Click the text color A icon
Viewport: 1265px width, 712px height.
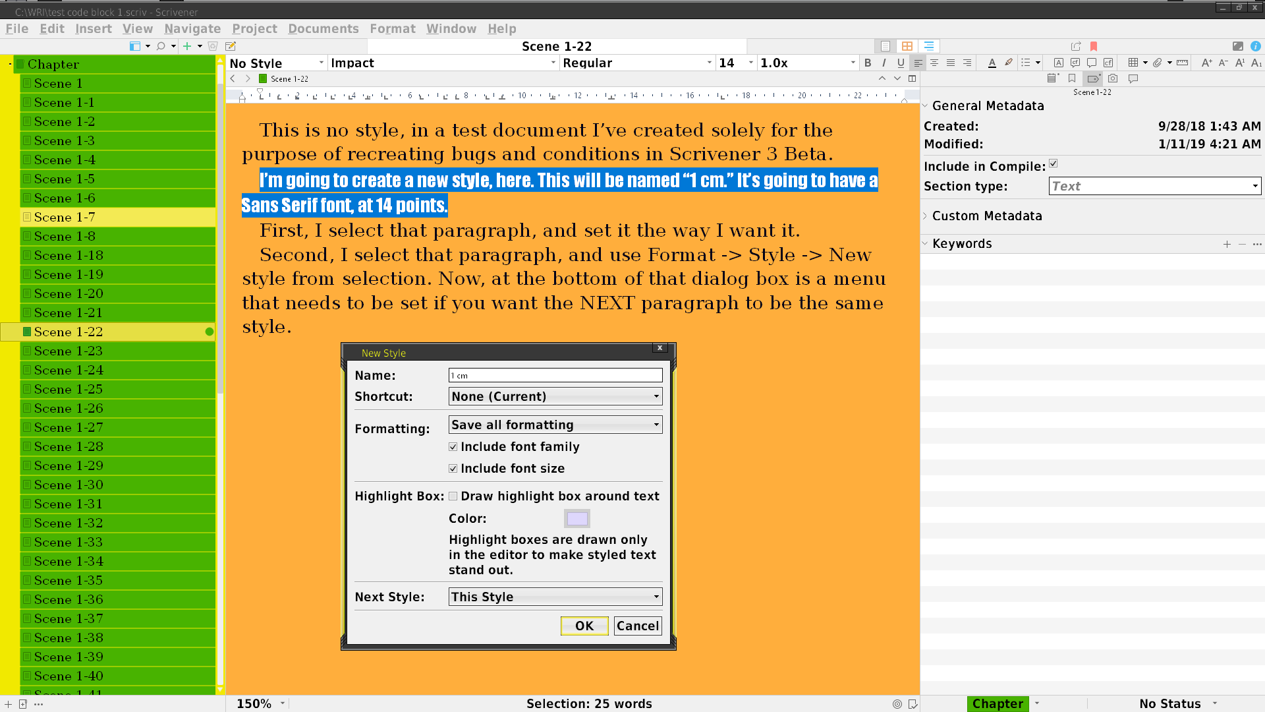click(992, 63)
